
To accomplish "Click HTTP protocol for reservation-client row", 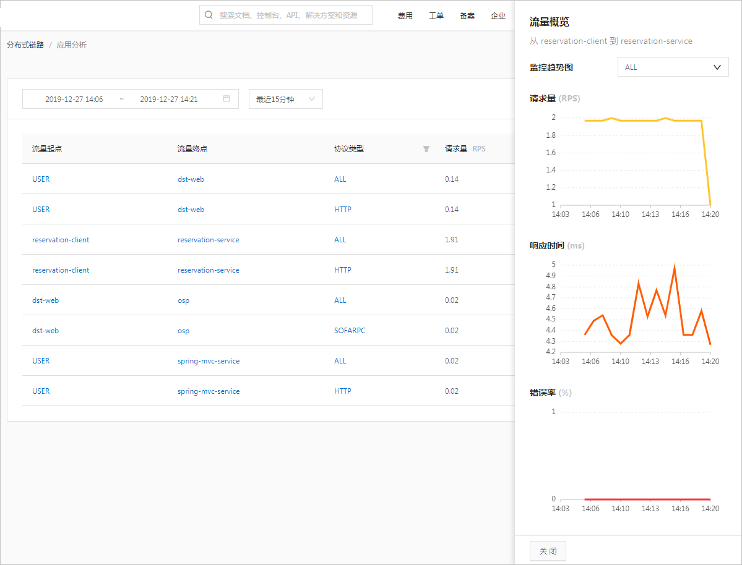I will pos(343,270).
